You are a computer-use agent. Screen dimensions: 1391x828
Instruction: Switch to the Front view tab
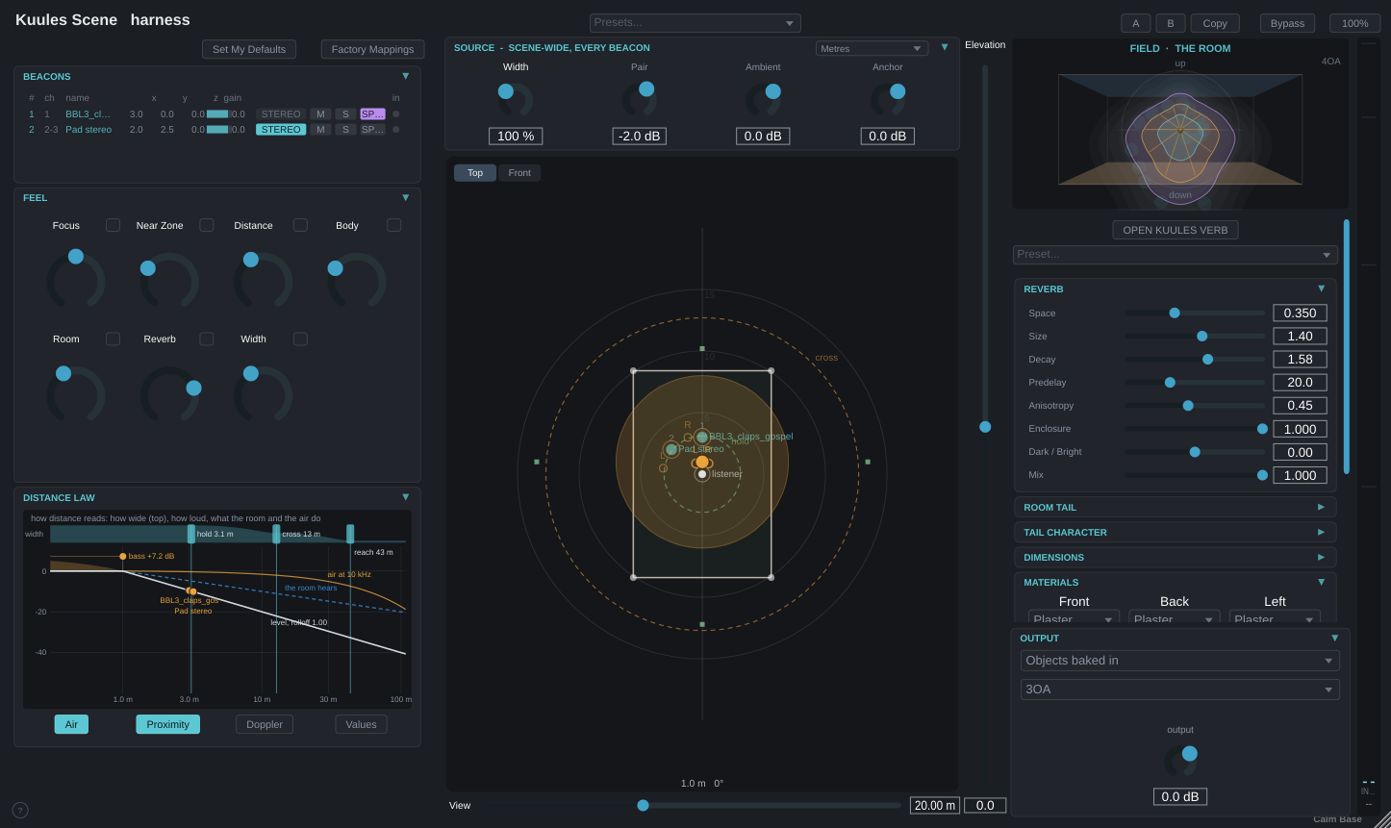519,173
